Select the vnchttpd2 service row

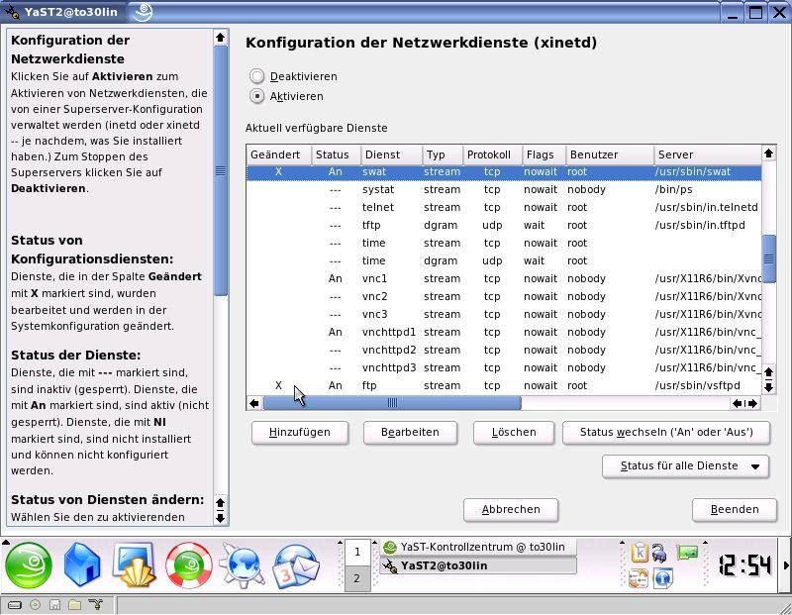coord(504,350)
